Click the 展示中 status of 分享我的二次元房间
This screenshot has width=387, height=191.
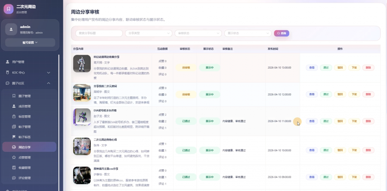click(x=209, y=94)
